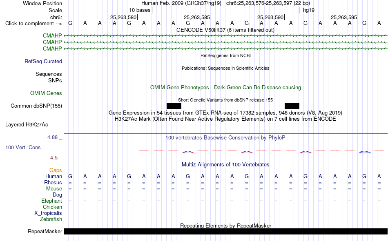
Task: Click the GTEx Gene Expression track title
Action: [225, 113]
